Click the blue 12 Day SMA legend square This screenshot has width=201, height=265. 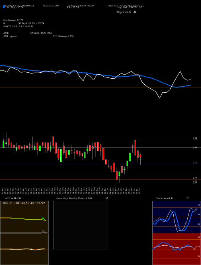(4, 6)
